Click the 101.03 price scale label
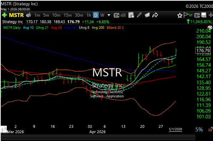This screenshot has width=213, height=141. tap(203, 116)
